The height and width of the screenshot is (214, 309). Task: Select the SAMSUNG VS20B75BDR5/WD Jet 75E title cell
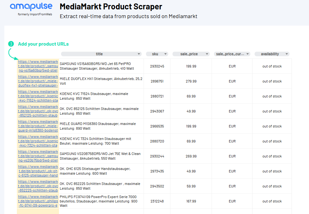click(101, 156)
